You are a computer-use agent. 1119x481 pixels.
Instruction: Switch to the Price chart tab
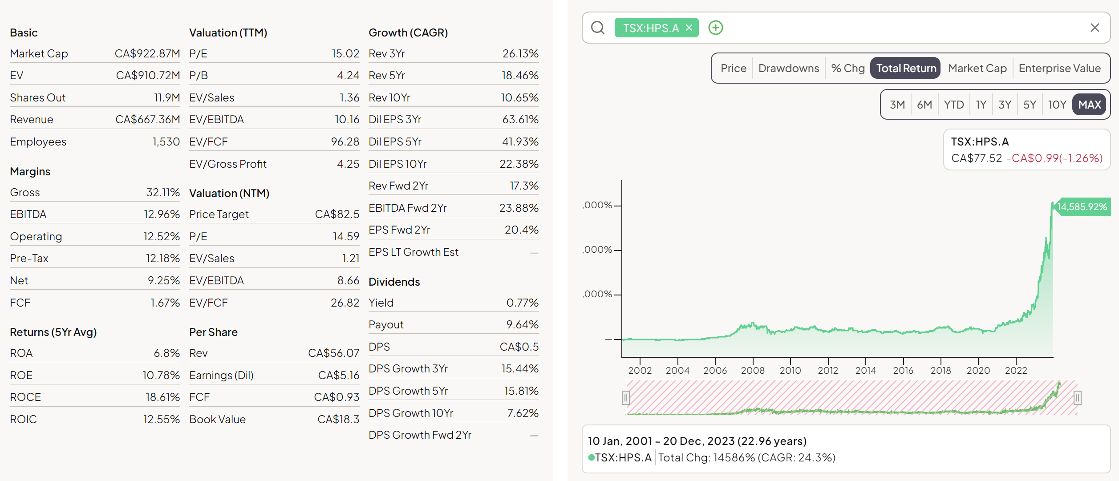(733, 68)
